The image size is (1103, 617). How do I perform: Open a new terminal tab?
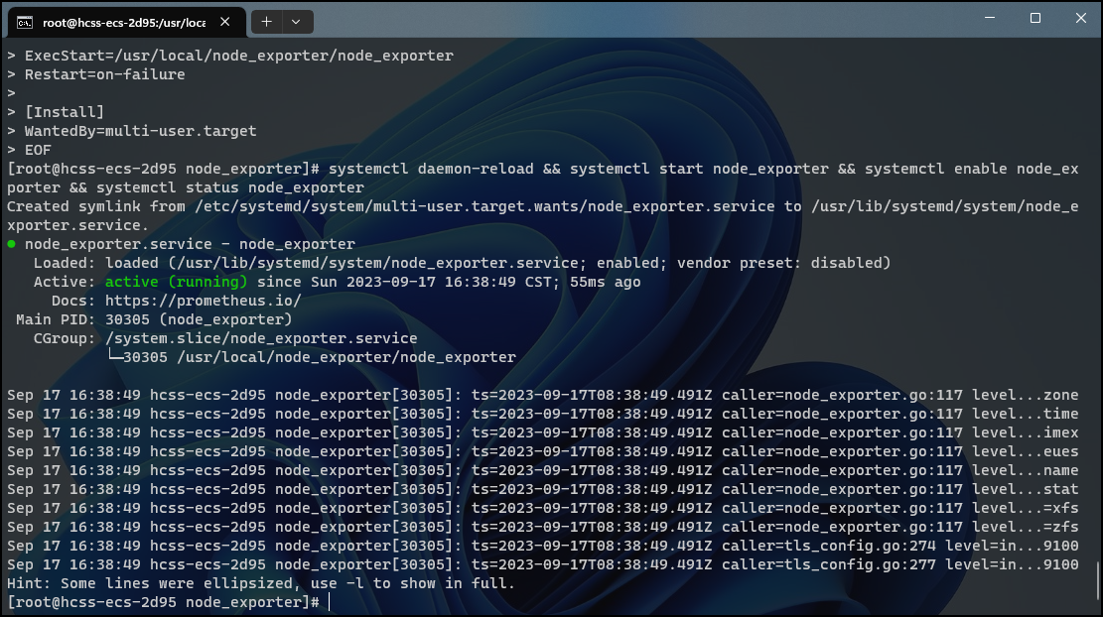(267, 22)
